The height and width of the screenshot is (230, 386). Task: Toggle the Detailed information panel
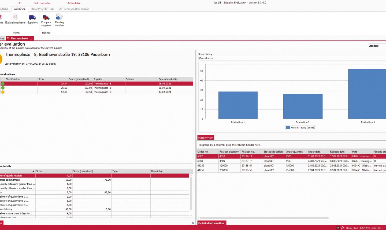[x=211, y=223]
